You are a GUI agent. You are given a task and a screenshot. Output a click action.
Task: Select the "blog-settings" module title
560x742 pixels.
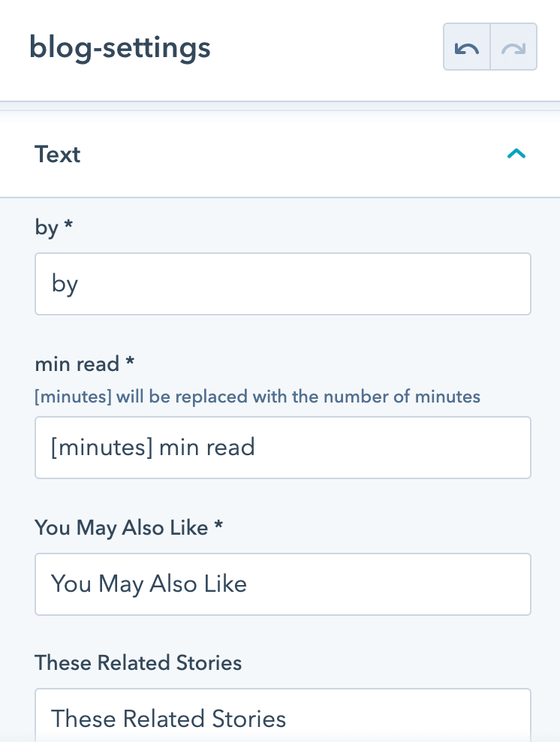point(119,47)
